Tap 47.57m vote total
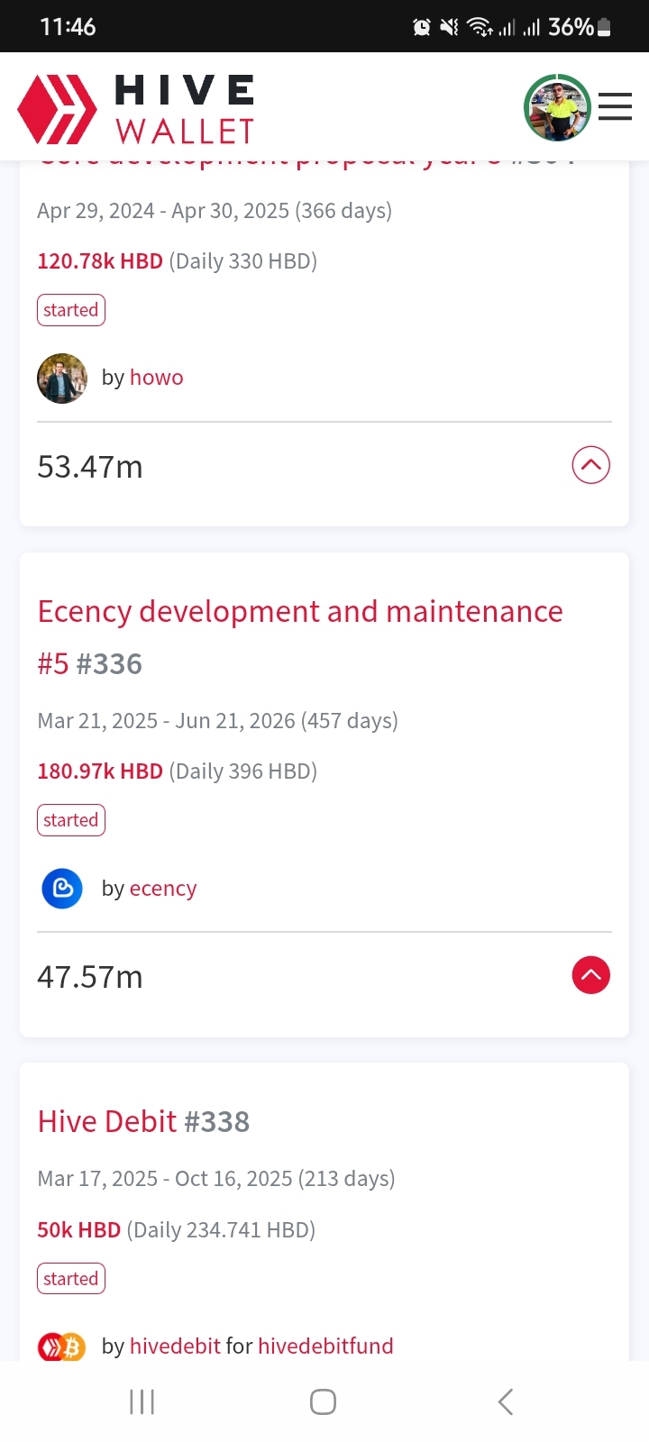 pyautogui.click(x=90, y=977)
